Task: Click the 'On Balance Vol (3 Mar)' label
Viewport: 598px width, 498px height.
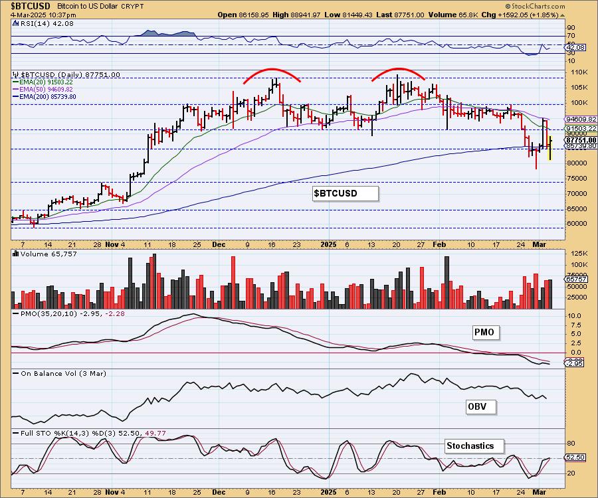Action: 63,373
